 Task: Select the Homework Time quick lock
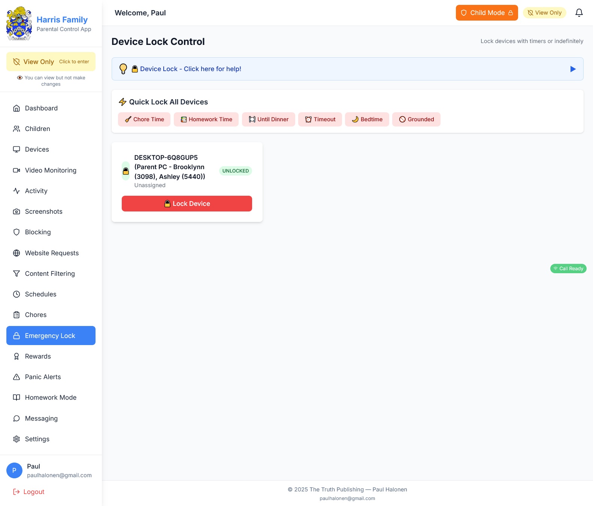206,119
